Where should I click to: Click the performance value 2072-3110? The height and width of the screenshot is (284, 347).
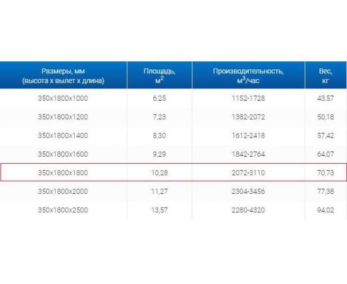pos(248,172)
